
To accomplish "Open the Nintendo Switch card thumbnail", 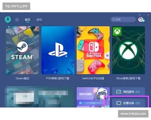I will pos(93,50).
